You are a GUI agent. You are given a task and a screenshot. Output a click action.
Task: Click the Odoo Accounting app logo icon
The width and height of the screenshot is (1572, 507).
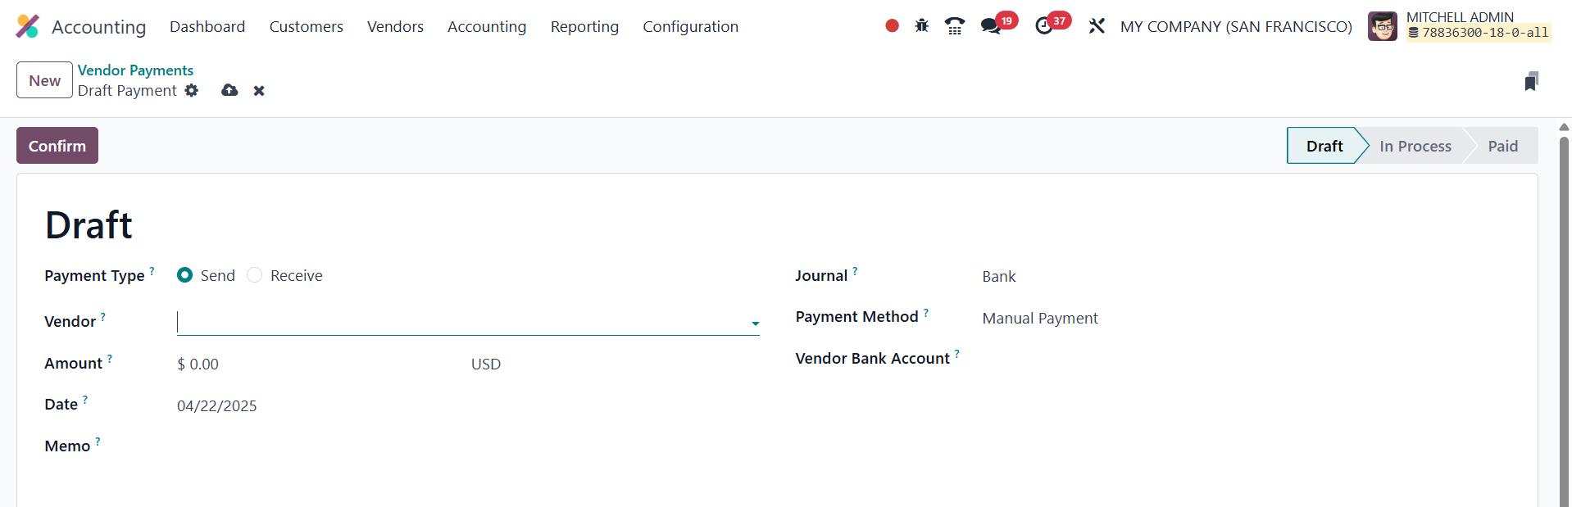click(x=27, y=26)
